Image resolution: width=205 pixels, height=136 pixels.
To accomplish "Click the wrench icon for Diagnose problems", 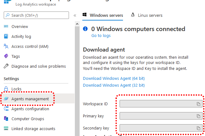I will pos(6,66).
